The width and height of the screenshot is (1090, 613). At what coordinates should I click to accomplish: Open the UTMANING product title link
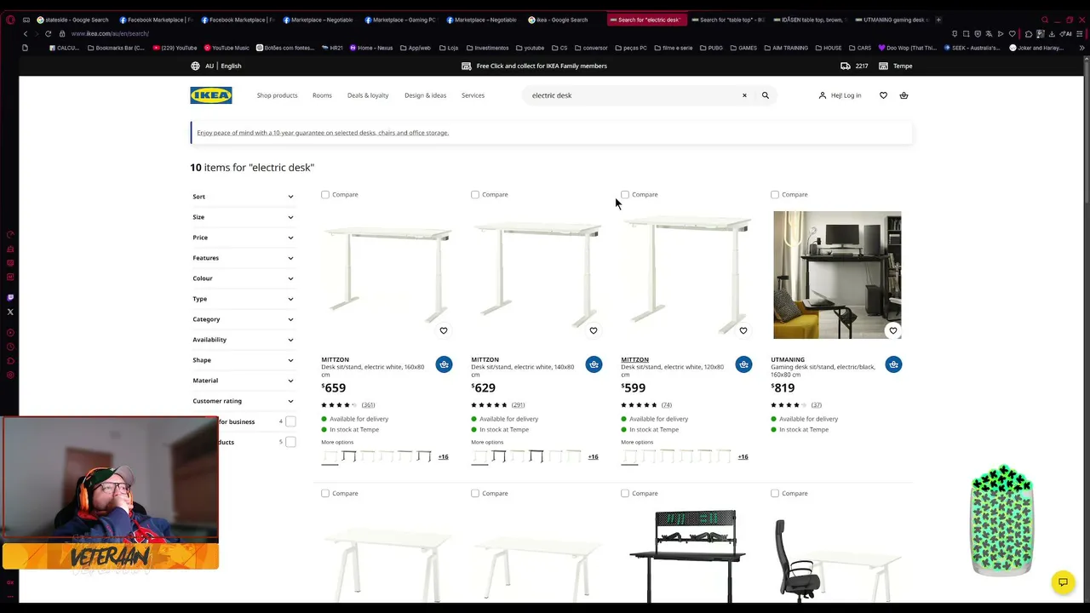click(788, 360)
